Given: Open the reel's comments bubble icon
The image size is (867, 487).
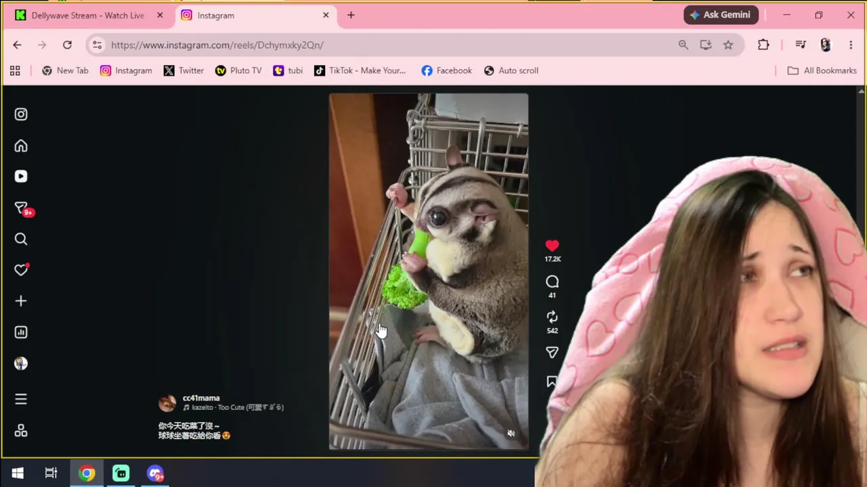Looking at the screenshot, I should [x=552, y=282].
